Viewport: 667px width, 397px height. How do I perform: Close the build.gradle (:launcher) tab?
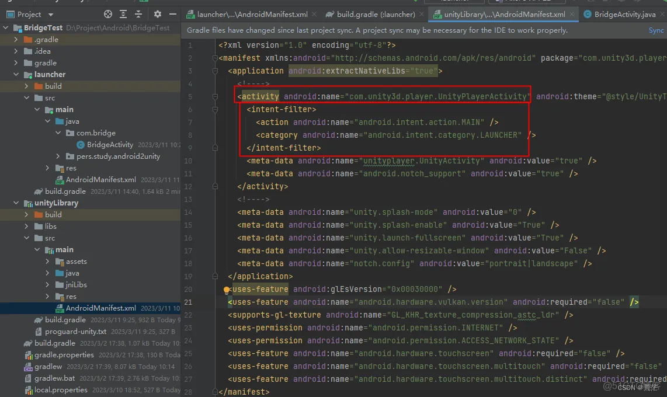coord(421,15)
